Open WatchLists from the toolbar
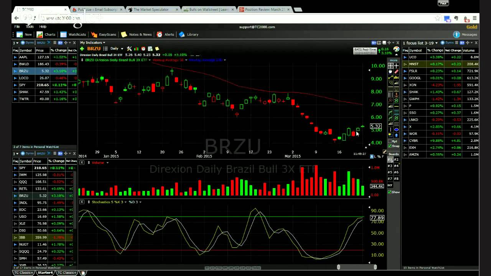 pos(73,34)
